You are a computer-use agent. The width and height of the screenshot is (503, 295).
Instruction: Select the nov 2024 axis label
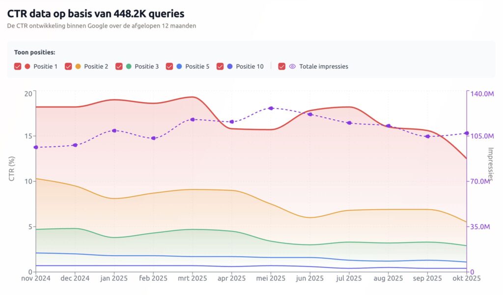coord(35,278)
